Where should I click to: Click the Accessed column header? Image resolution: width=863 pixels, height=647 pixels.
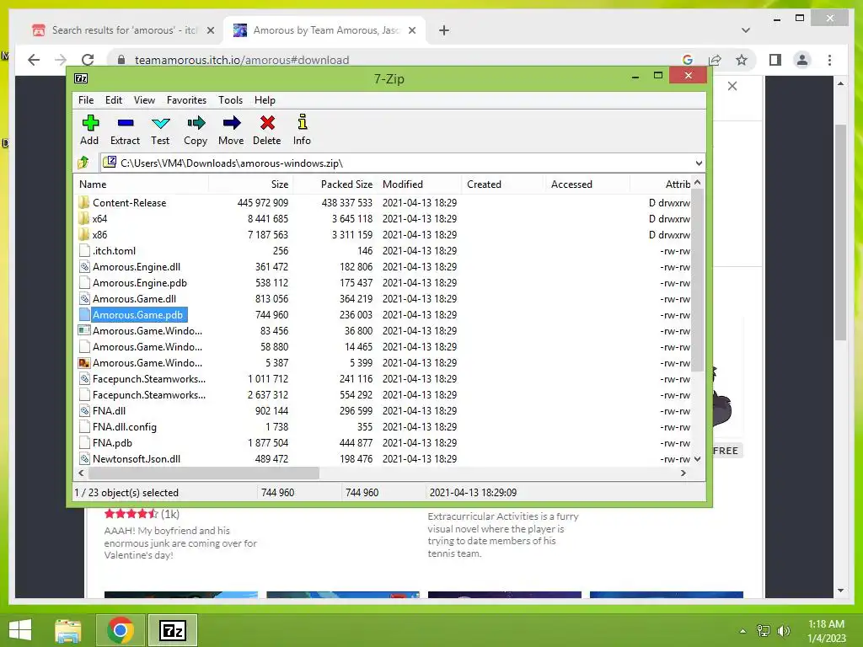[588, 184]
